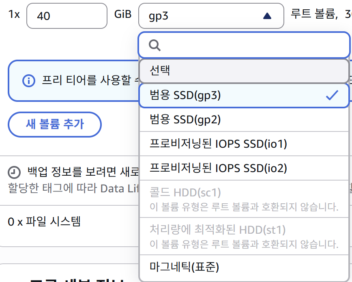Select 마그네틱(표준) volume option
The image size is (352, 282).
point(244,267)
